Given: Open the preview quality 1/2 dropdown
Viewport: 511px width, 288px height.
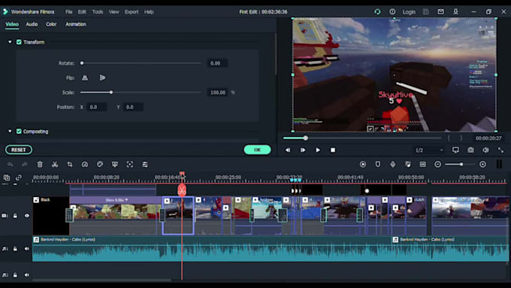Looking at the screenshot, I should tap(429, 150).
